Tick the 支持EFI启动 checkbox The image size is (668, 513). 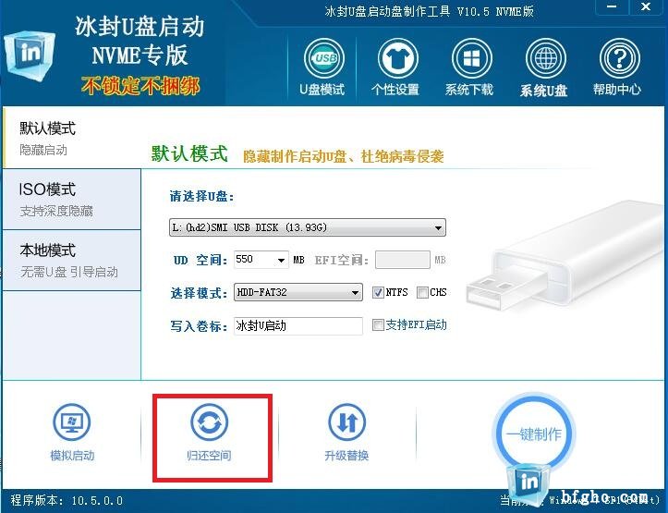tap(378, 325)
